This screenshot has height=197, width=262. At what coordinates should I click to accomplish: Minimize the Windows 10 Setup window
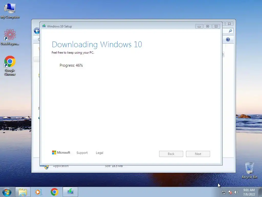pos(199,26)
